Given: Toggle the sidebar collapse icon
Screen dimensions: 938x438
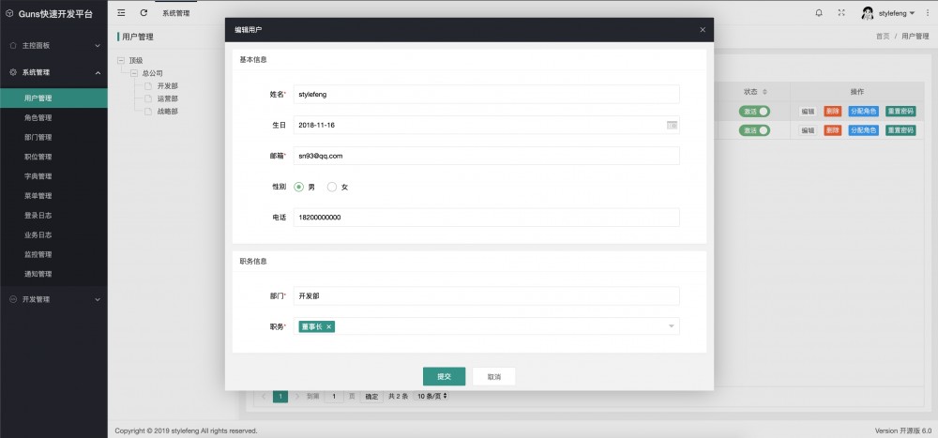Looking at the screenshot, I should [121, 12].
